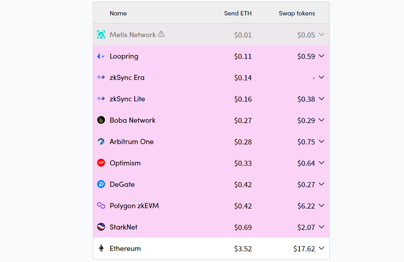The image size is (404, 262).
Task: Click DeGate $0.42 send fee
Action: point(243,184)
